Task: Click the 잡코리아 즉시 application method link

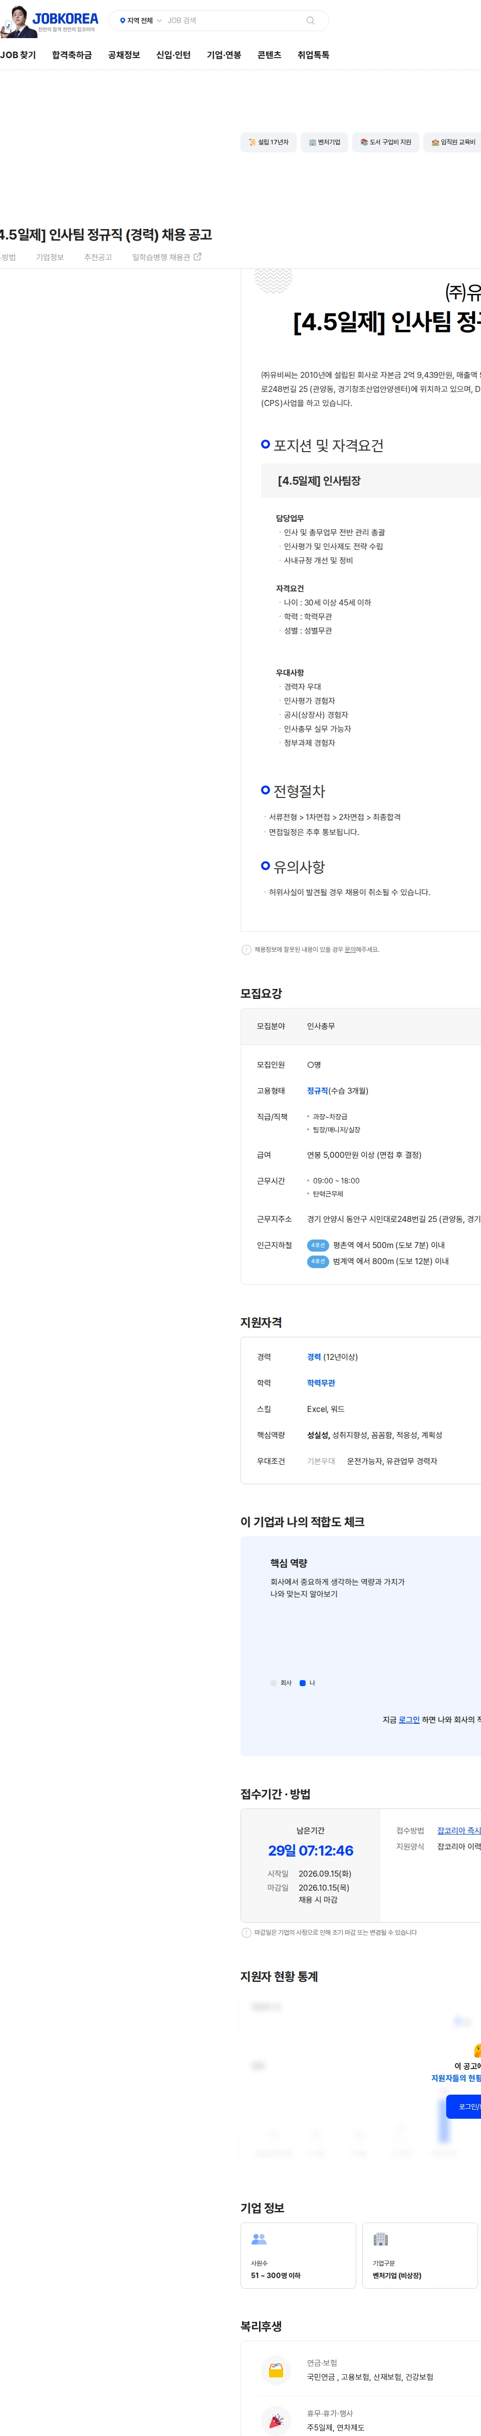Action: tap(459, 1831)
